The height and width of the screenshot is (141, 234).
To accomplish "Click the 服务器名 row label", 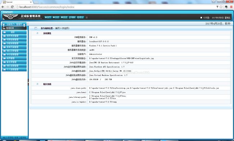I will 82,41.
